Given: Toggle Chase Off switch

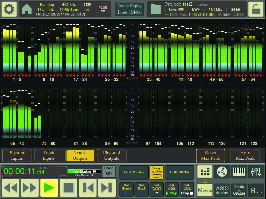Looking at the screenshot, I should (109, 171).
